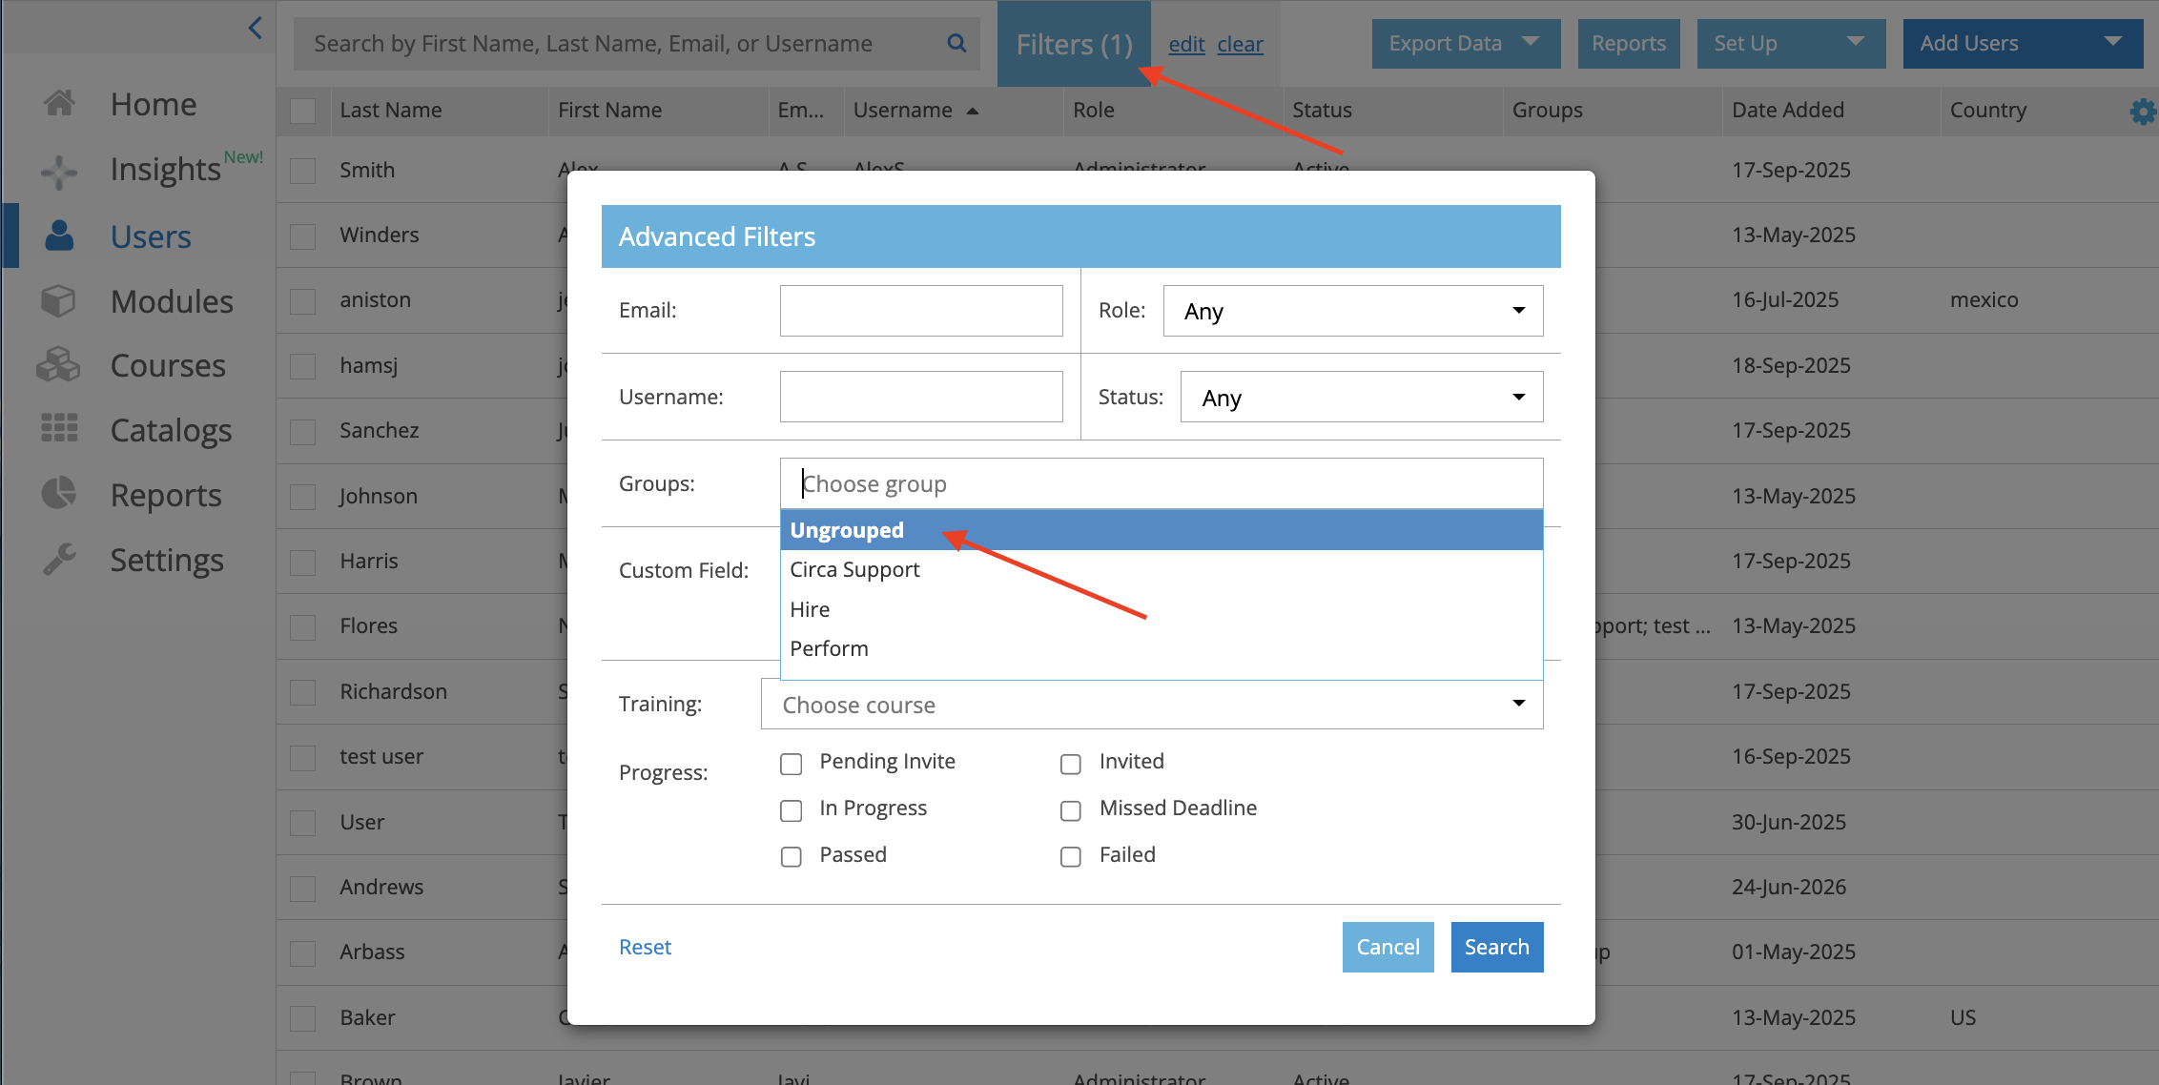
Task: Sort by Last Name column header
Action: point(391,111)
